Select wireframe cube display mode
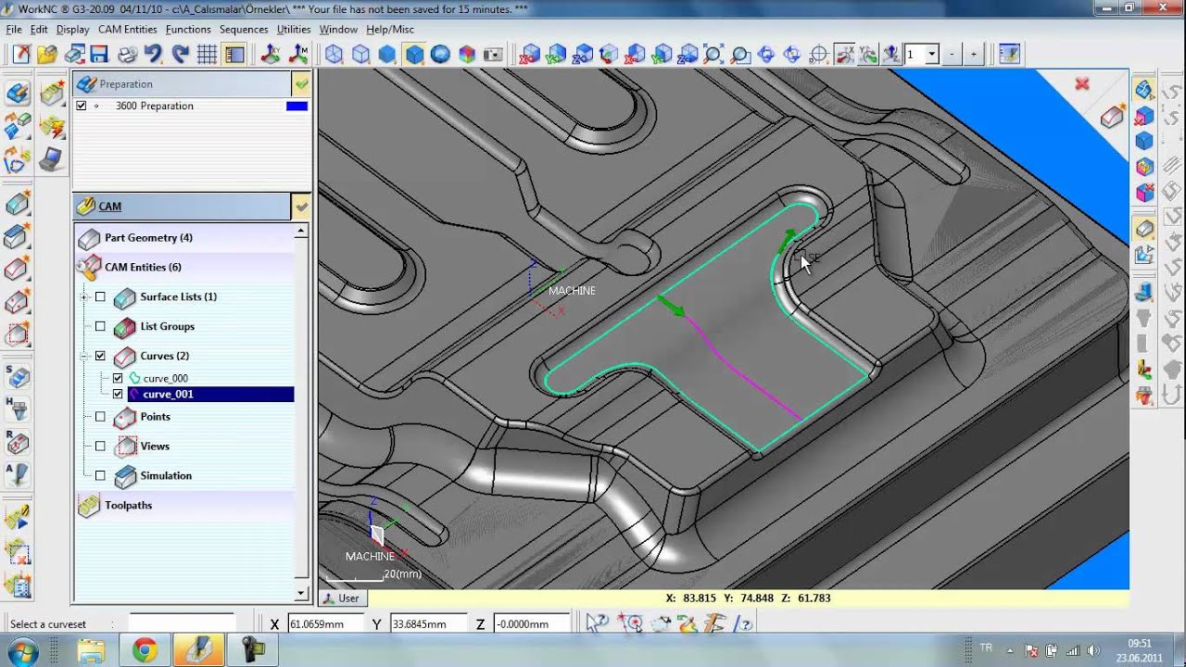 pyautogui.click(x=334, y=55)
